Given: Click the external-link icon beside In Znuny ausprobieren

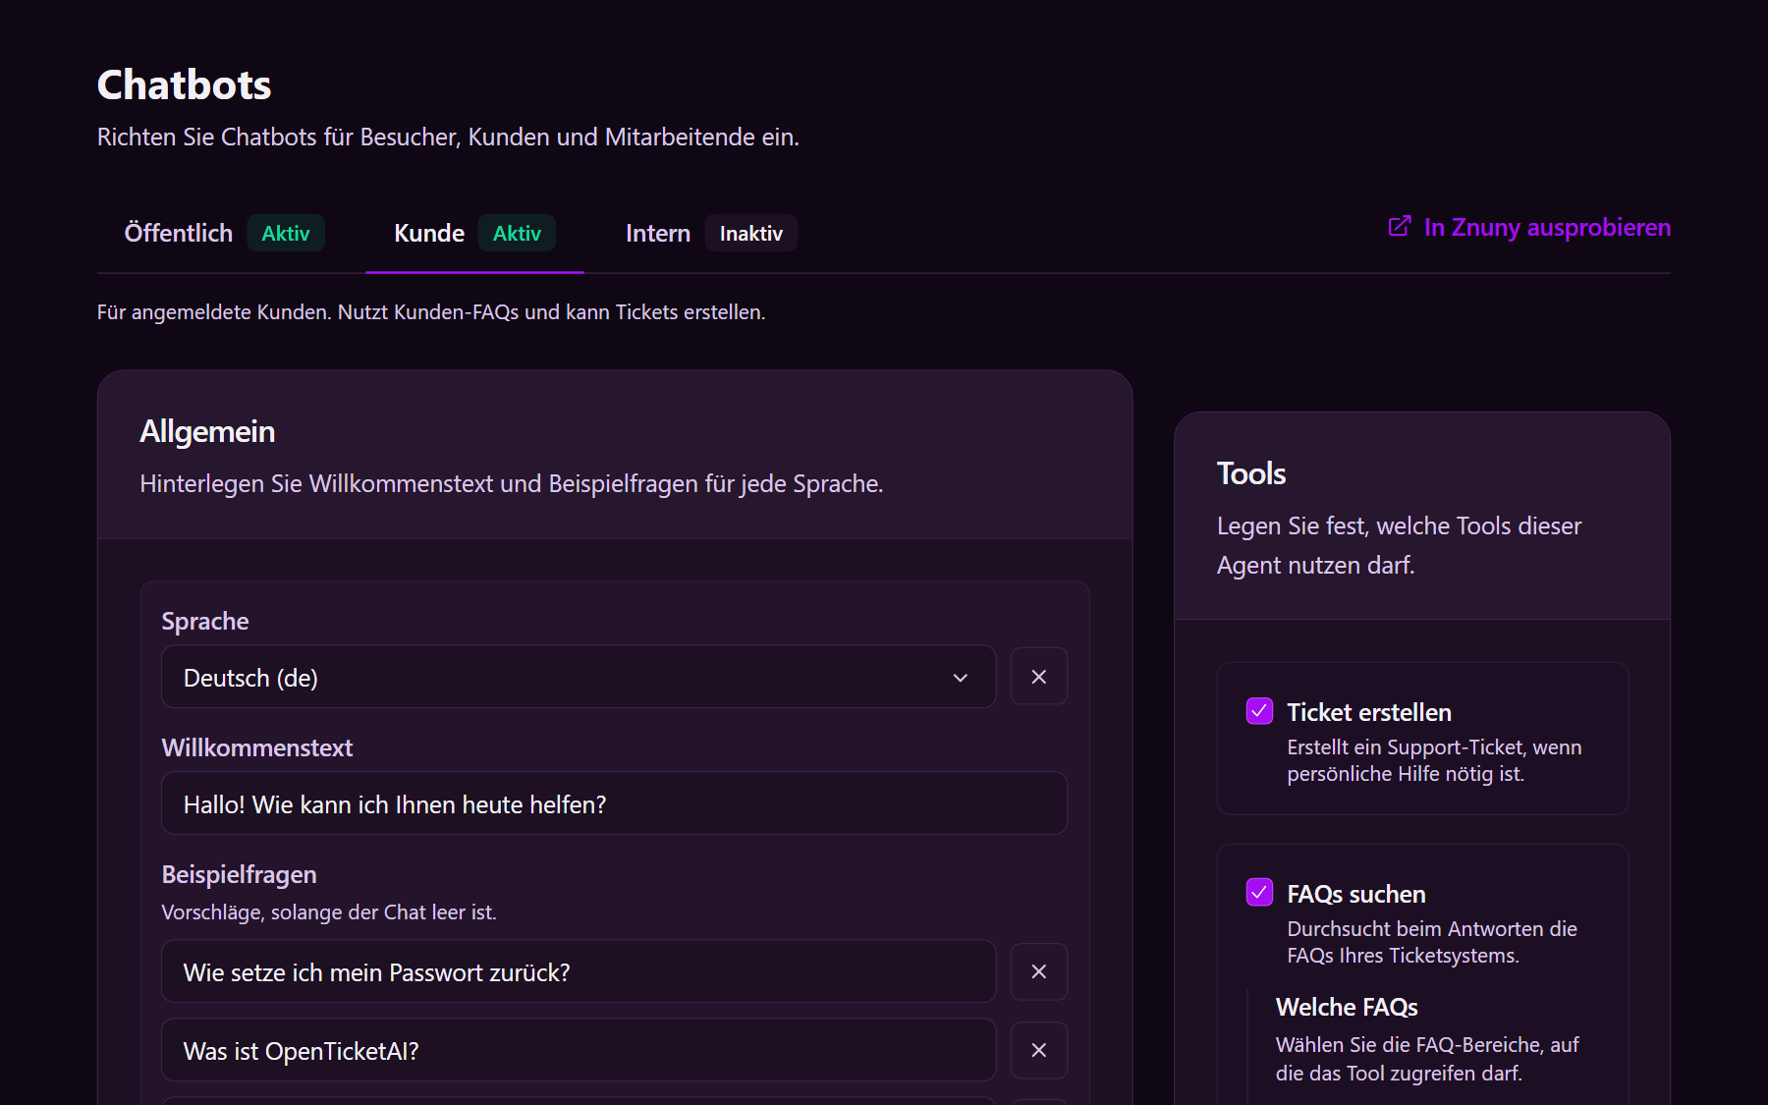Looking at the screenshot, I should click(1400, 227).
